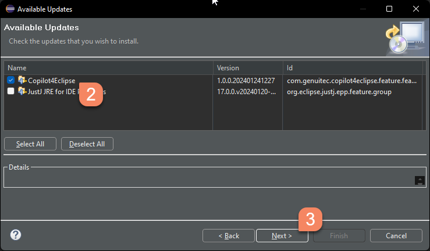Sort by the Name column header
The height and width of the screenshot is (251, 430).
(108, 68)
